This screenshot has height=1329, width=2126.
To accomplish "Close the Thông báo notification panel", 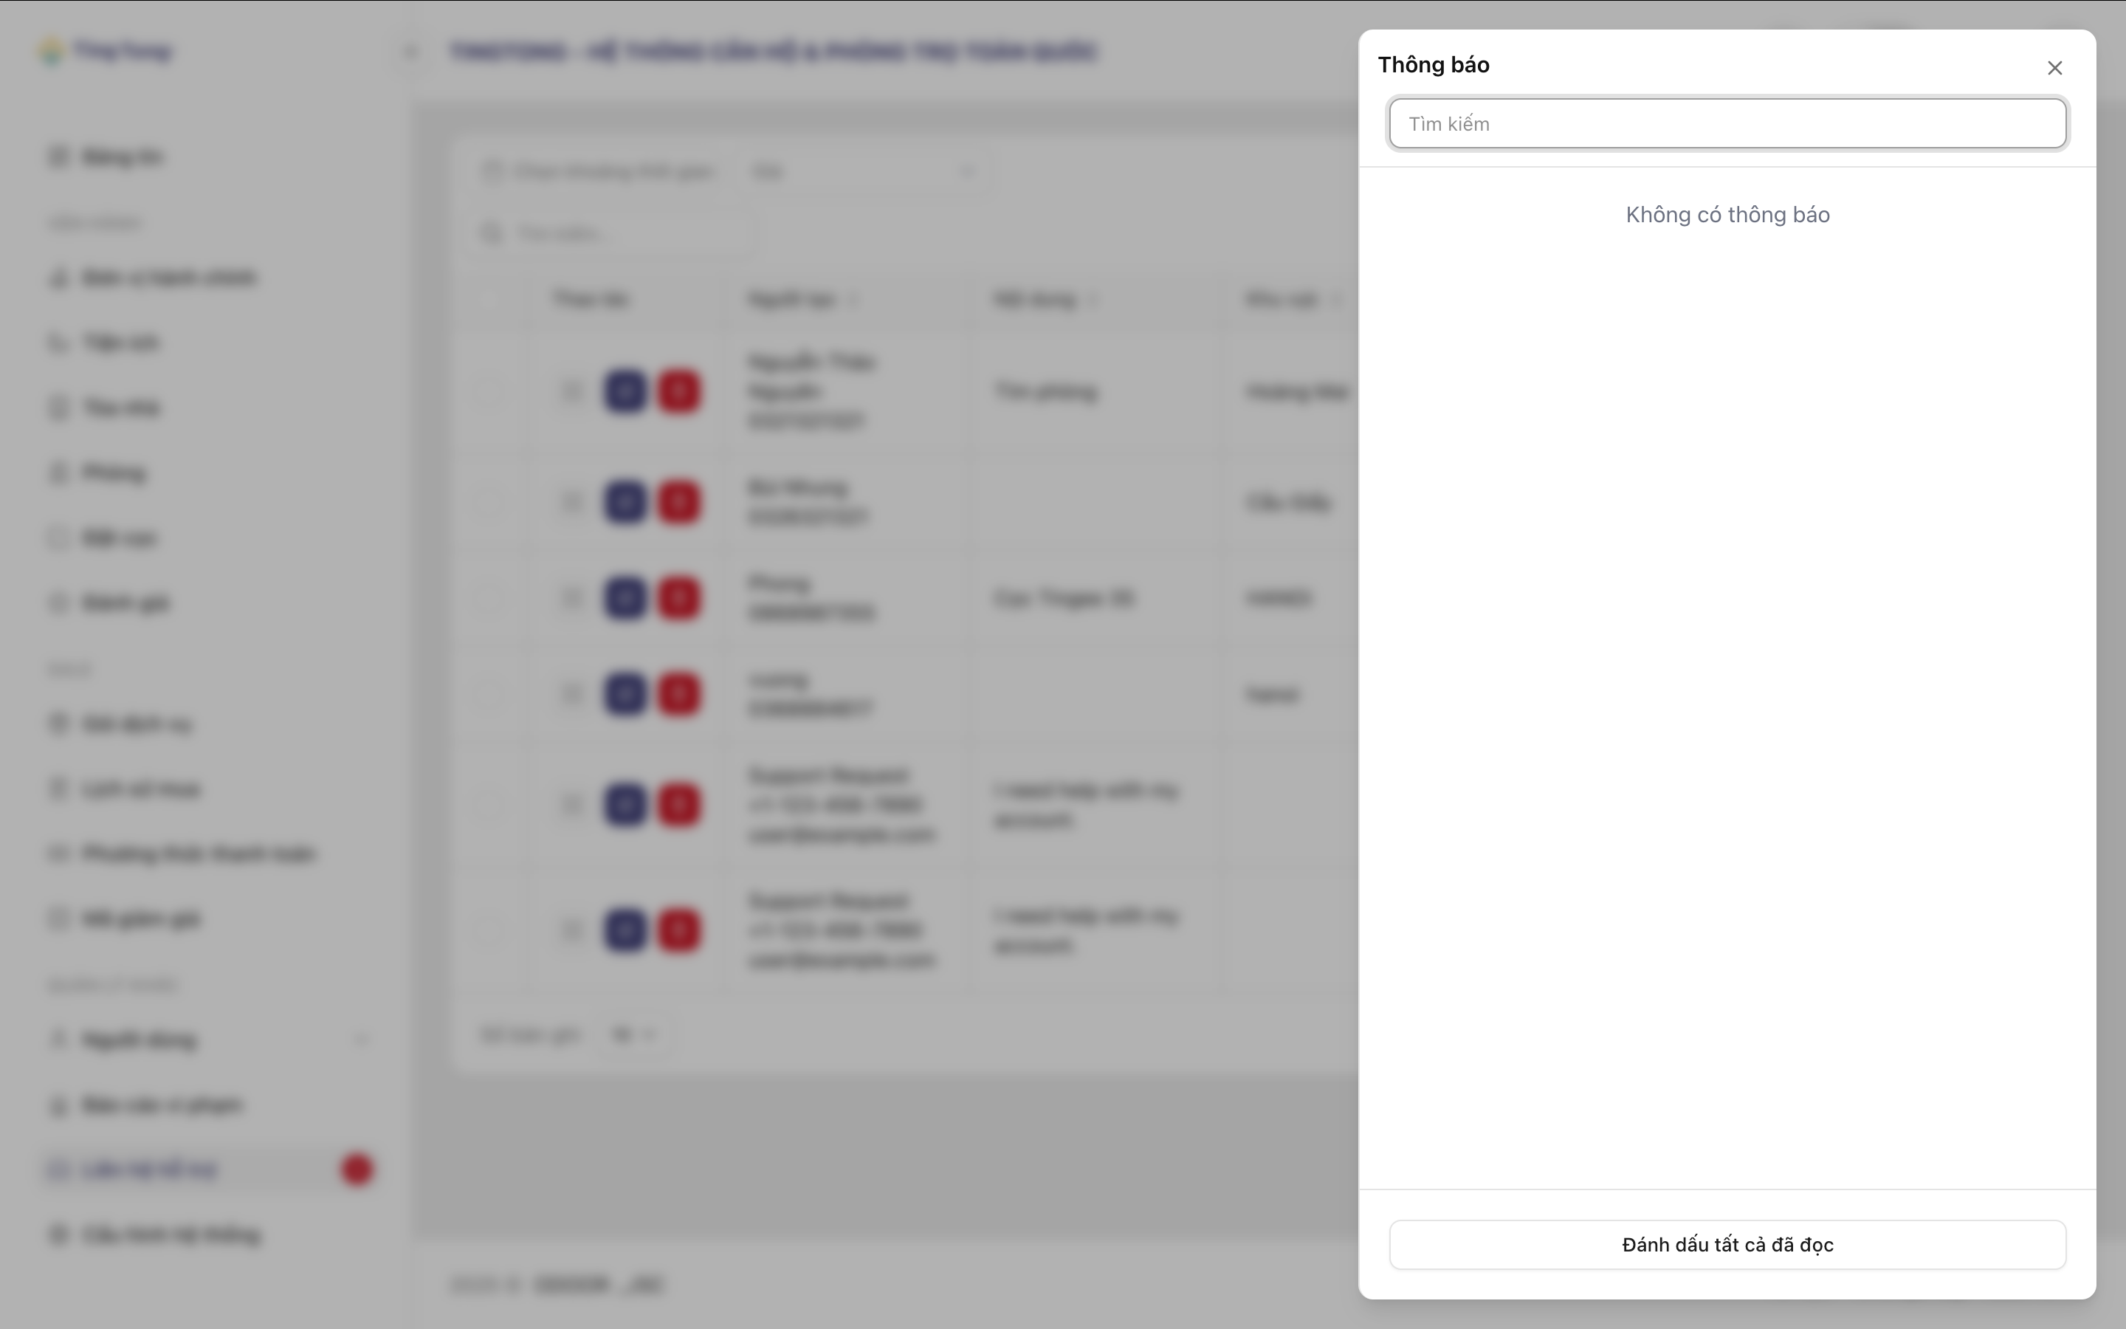I will coord(2054,68).
